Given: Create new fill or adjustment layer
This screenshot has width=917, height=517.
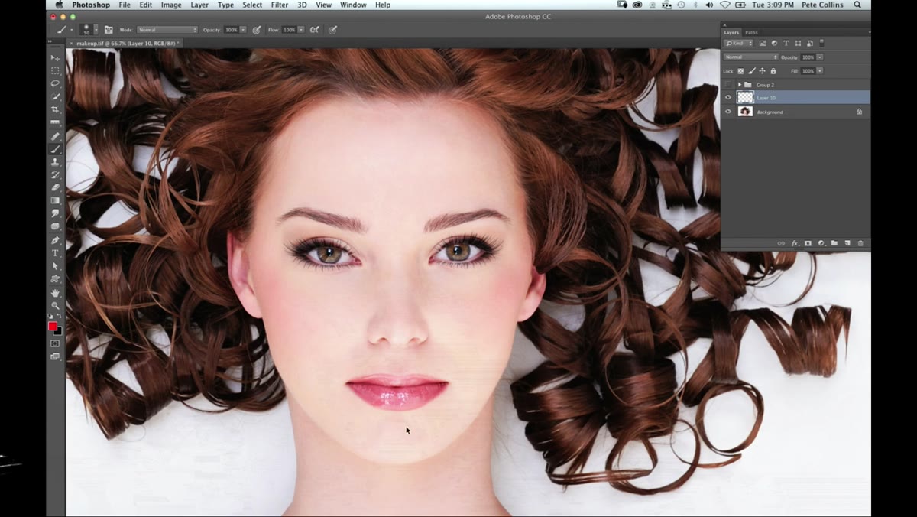Looking at the screenshot, I should 821,243.
